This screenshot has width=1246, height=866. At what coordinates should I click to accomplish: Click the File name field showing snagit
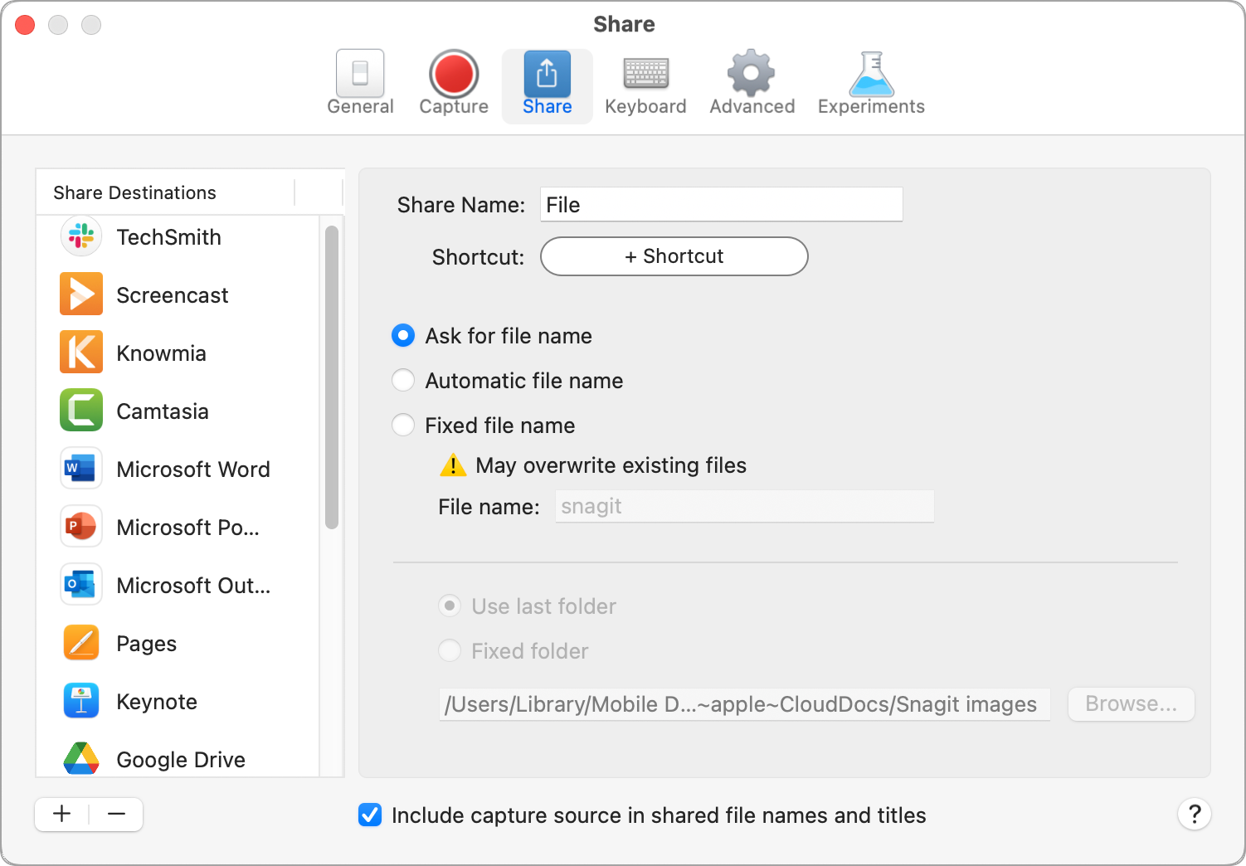pyautogui.click(x=744, y=506)
